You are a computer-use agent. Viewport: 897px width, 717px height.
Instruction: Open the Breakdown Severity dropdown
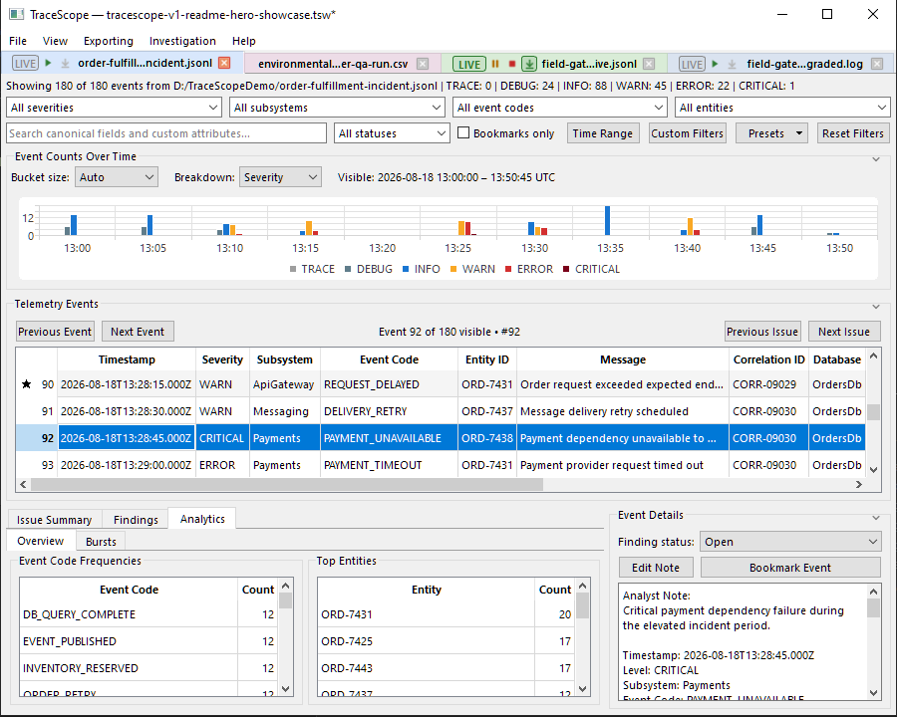click(x=280, y=177)
